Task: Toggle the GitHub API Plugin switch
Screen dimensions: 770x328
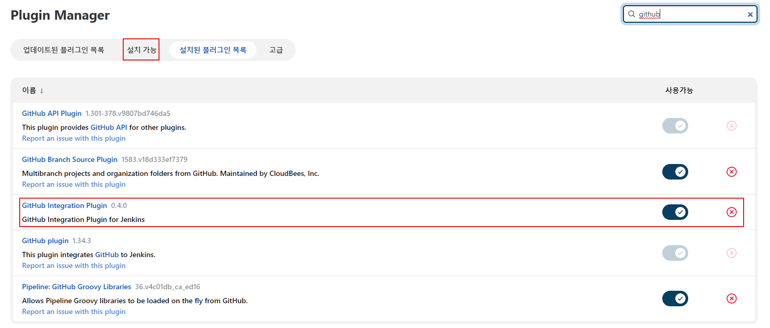Action: pyautogui.click(x=675, y=126)
